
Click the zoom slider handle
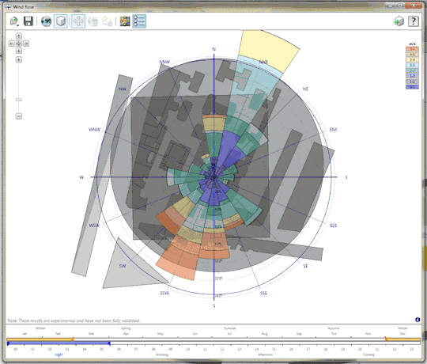click(18, 100)
